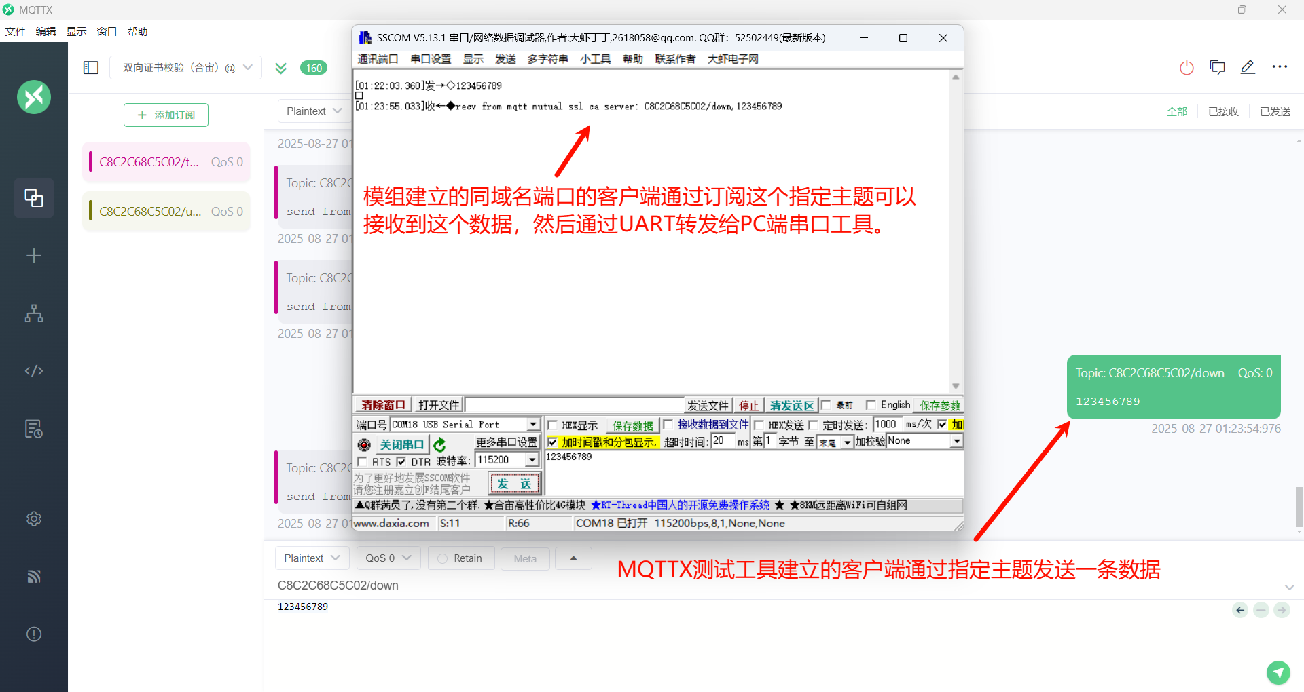This screenshot has width=1304, height=692.
Task: Click the green double-chevron collapse icon
Action: [x=280, y=68]
